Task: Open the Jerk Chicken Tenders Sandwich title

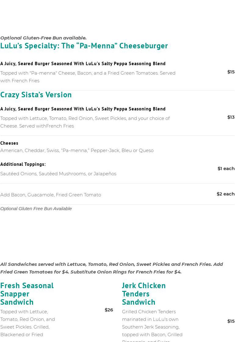Action: click(144, 293)
